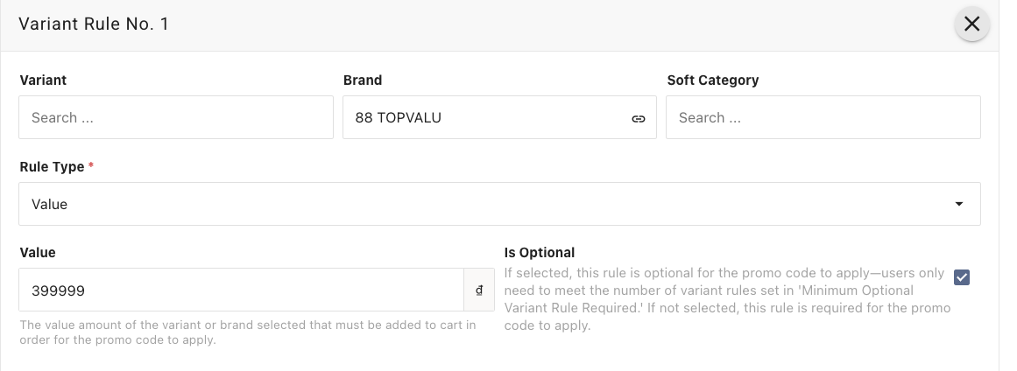Viewport: 1017px width, 371px height.
Task: Click the Value label above the amount
Action: point(38,252)
